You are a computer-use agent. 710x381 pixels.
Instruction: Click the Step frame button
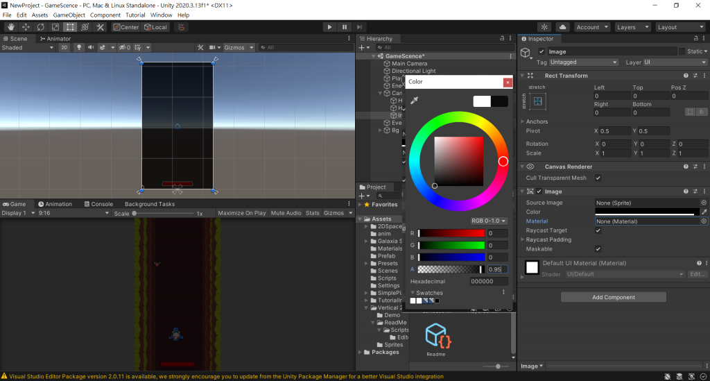pyautogui.click(x=360, y=27)
